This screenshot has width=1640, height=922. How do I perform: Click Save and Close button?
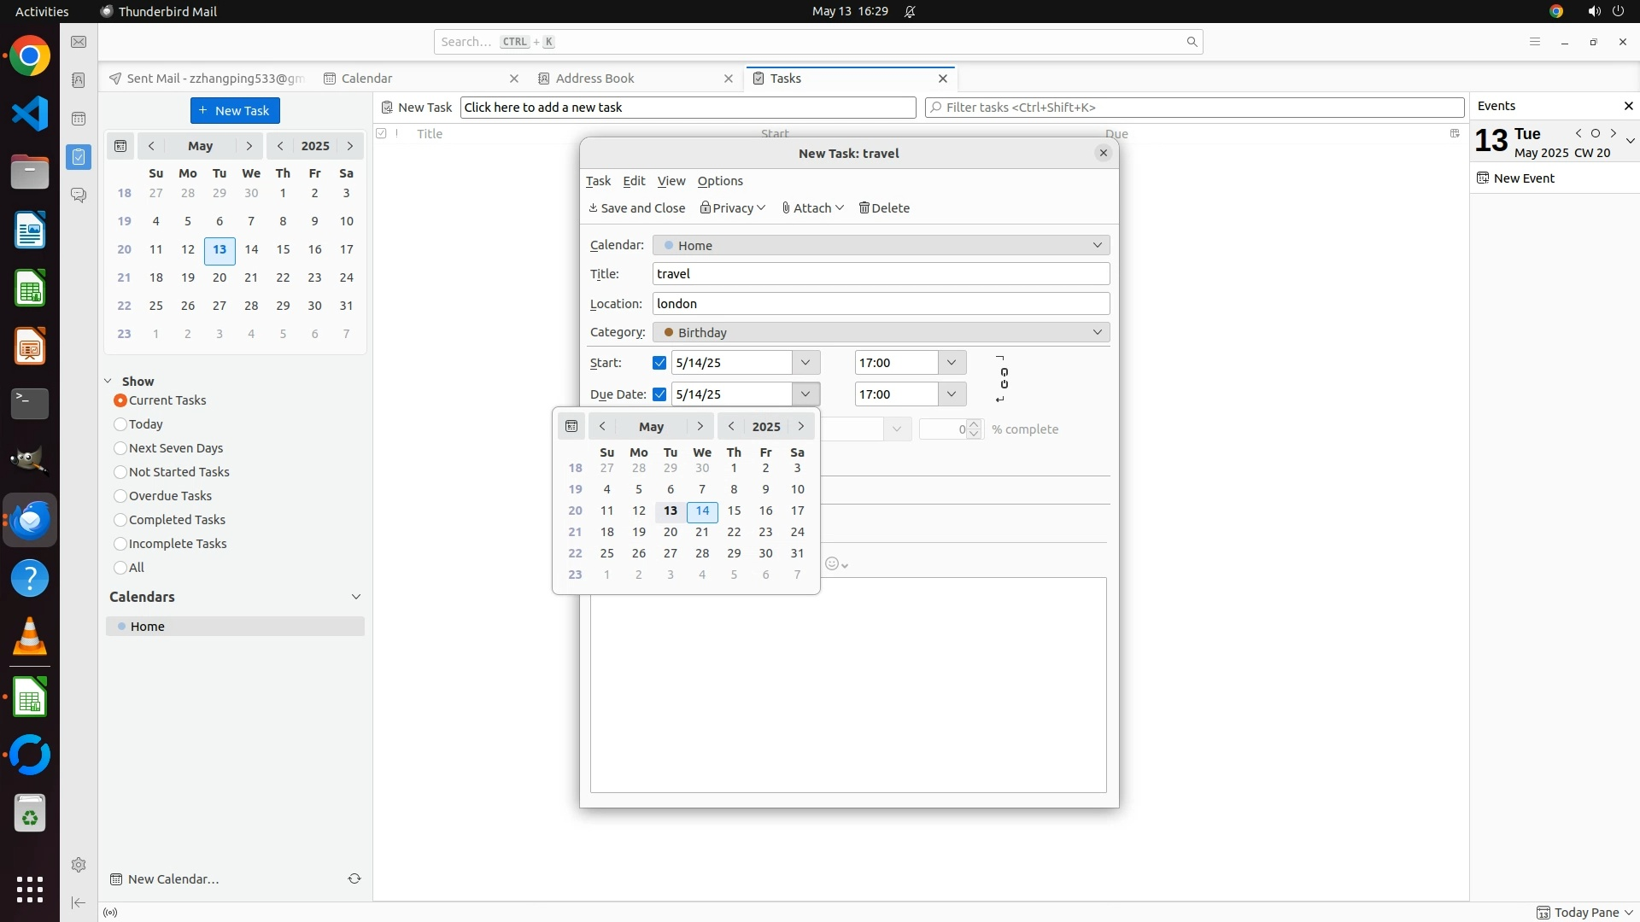(636, 208)
